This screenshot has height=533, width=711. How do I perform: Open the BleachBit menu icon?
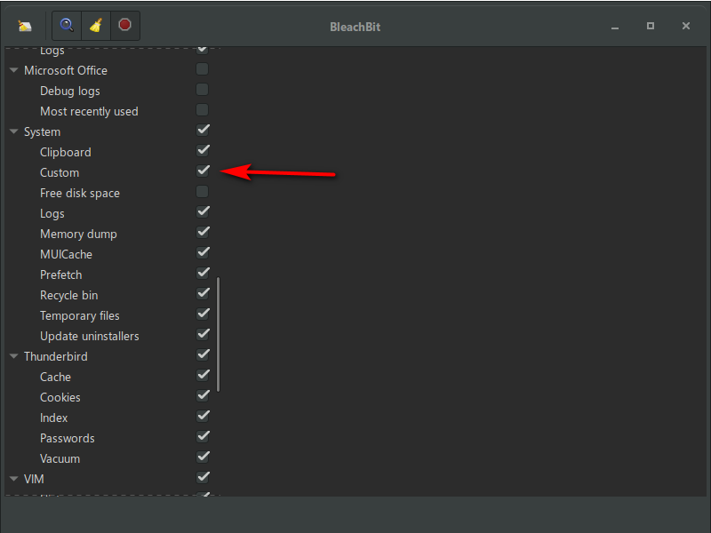point(25,26)
